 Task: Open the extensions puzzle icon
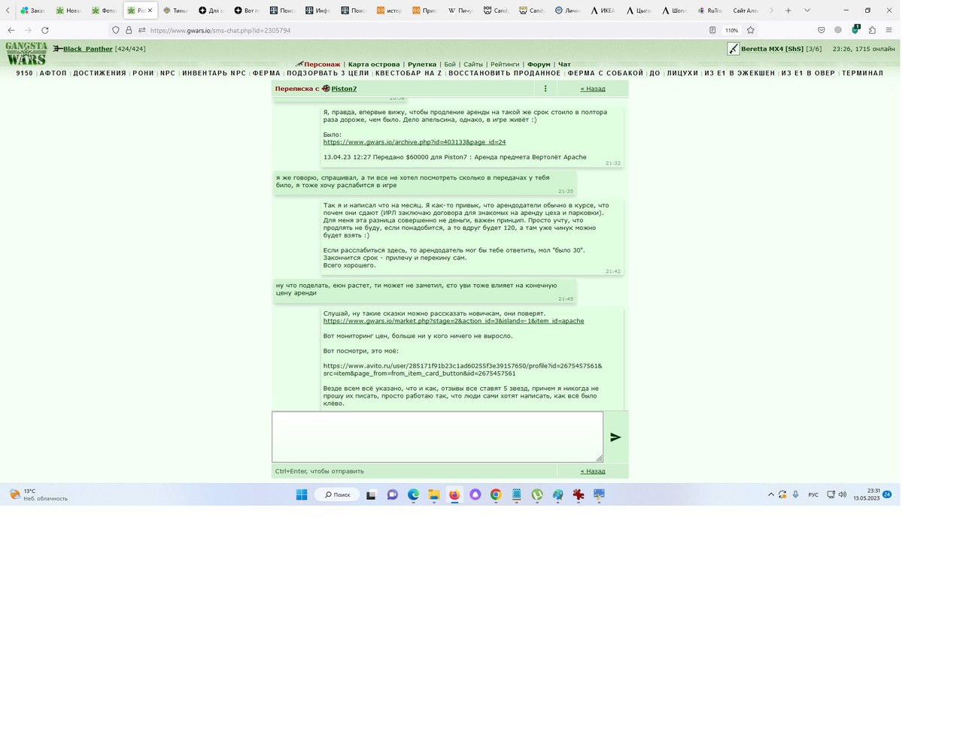(x=872, y=30)
